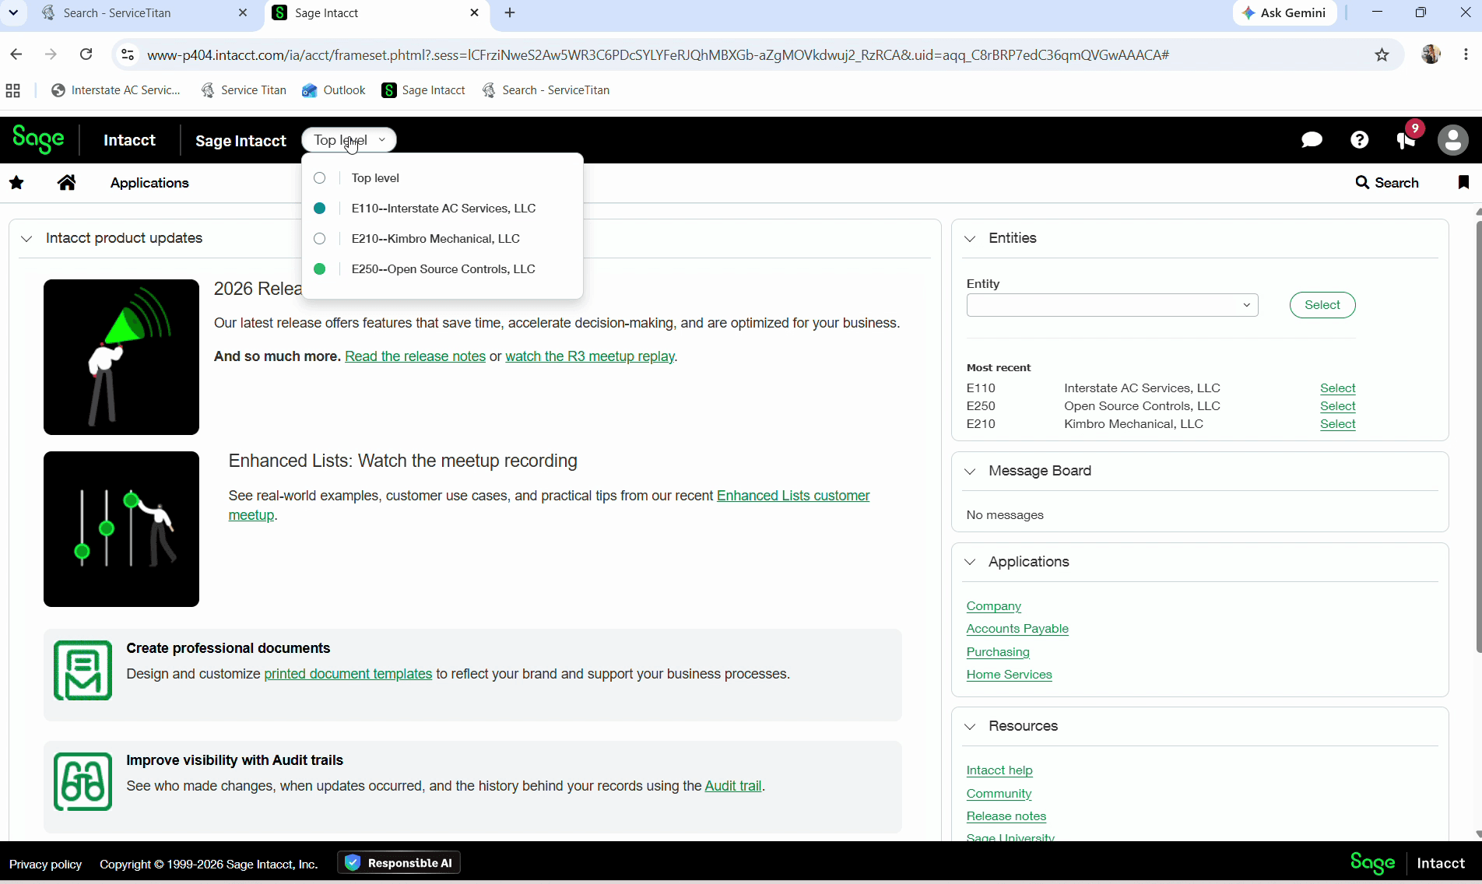Open the Sage Intacct bookmark
Viewport: 1482px width, 884px height.
pyautogui.click(x=424, y=90)
